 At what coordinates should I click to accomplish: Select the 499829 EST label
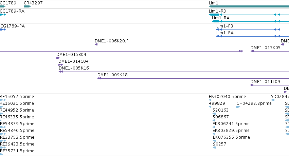pyautogui.click(x=217, y=103)
